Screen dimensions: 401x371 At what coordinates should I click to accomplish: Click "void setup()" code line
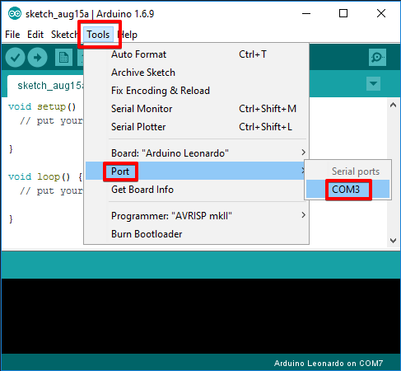(42, 106)
